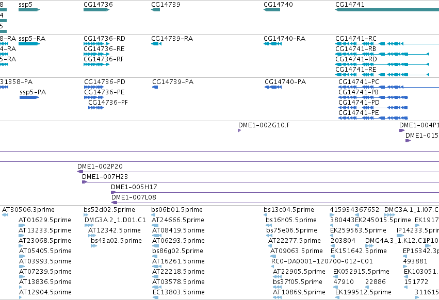Screen dimensions: 439x300
Task: Click the CG14740-PA protein label
Action: 285,82
